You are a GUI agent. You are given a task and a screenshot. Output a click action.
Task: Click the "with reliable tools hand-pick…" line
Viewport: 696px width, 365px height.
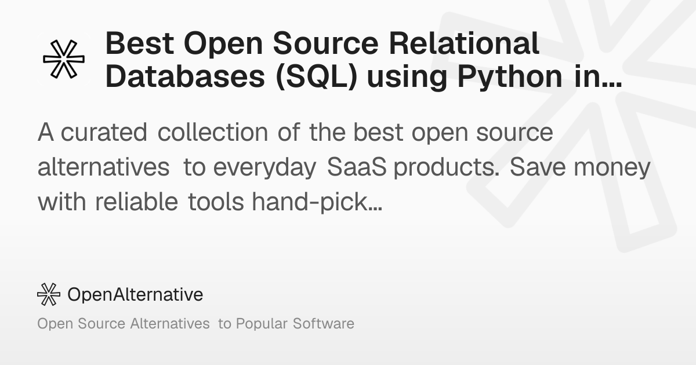209,202
